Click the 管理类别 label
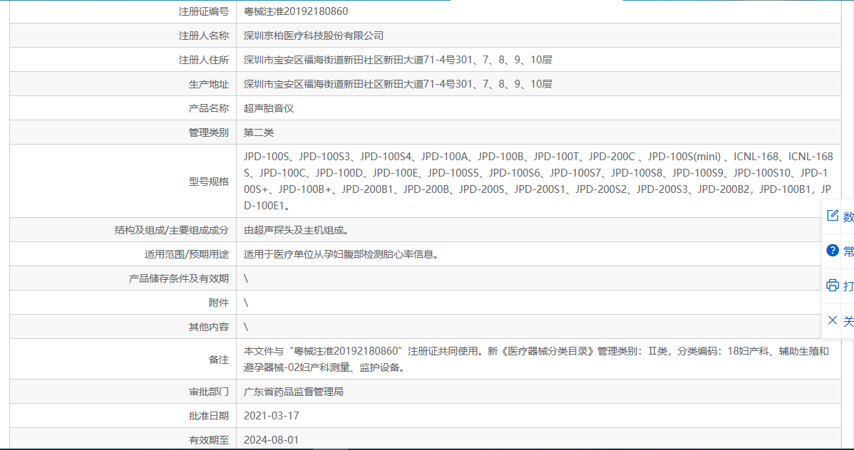Image resolution: width=854 pixels, height=450 pixels. pos(209,132)
